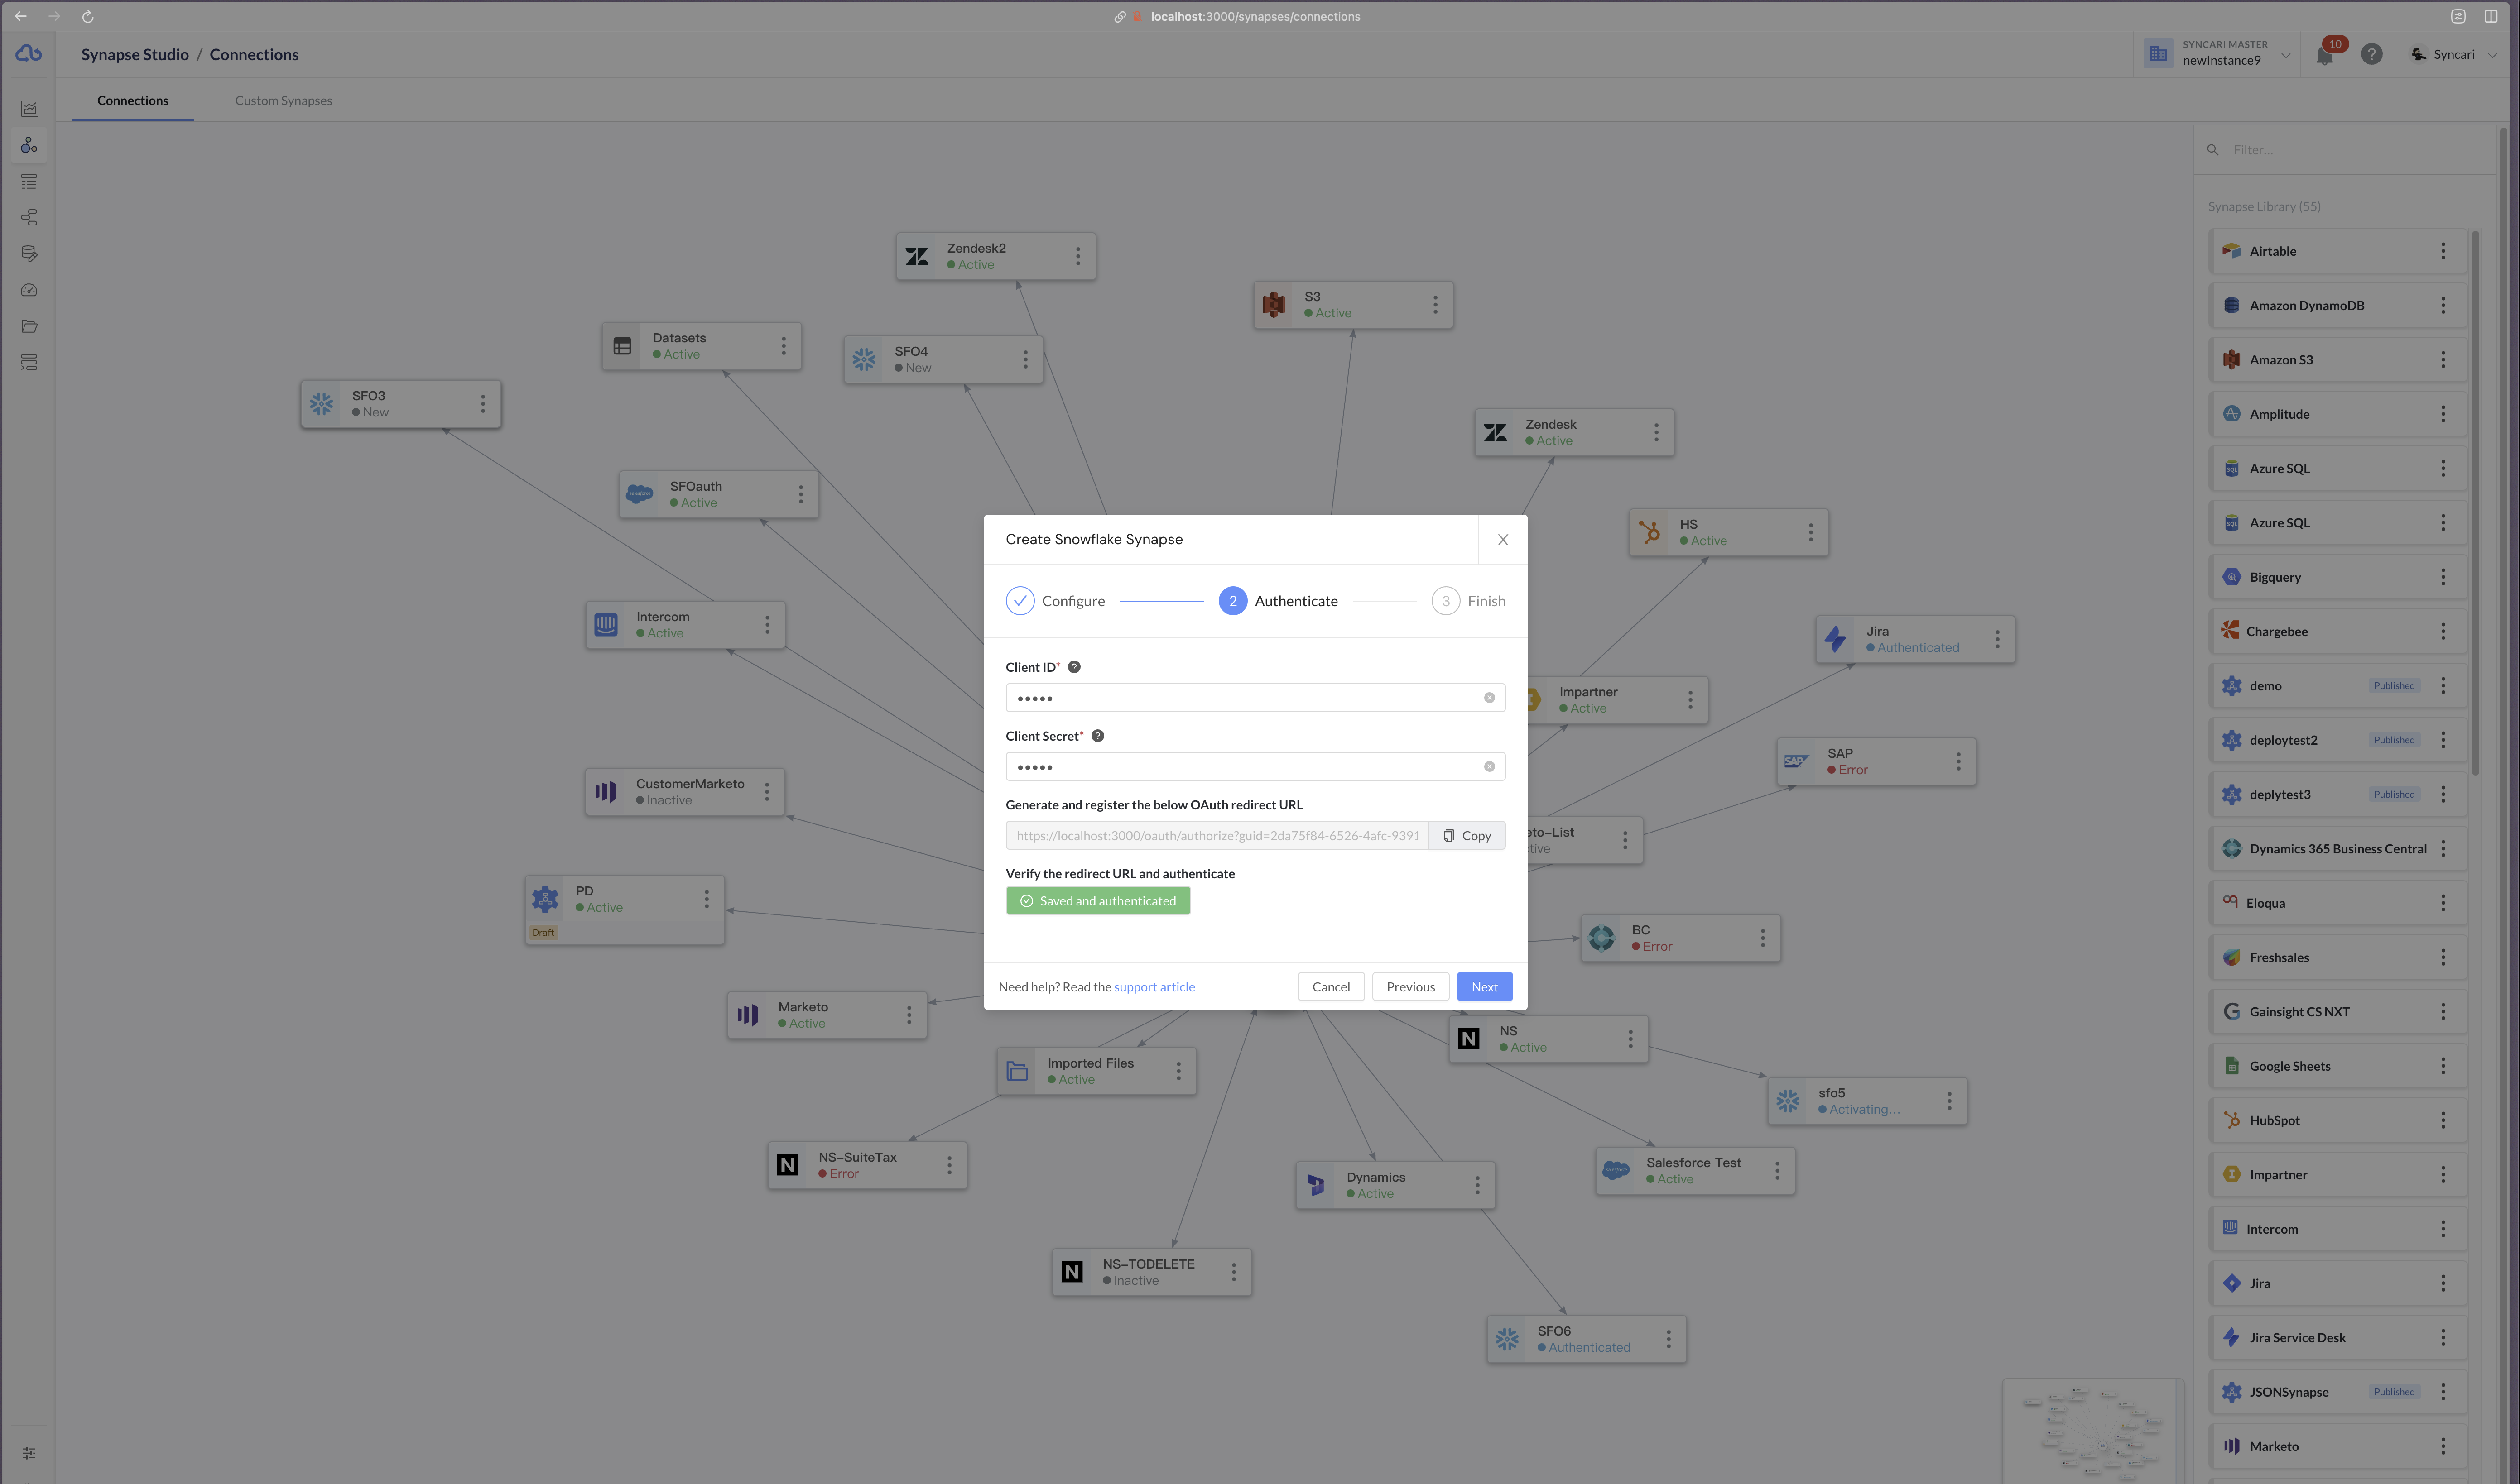Go back with the browser back arrow

click(21, 16)
